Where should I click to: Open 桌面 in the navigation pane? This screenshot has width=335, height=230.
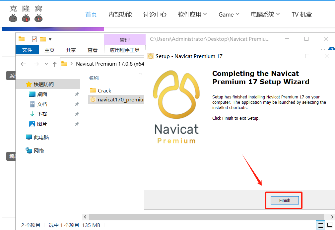(x=42, y=94)
